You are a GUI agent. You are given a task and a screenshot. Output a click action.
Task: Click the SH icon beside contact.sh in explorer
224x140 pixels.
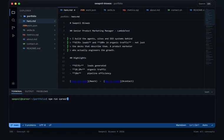[24, 44]
